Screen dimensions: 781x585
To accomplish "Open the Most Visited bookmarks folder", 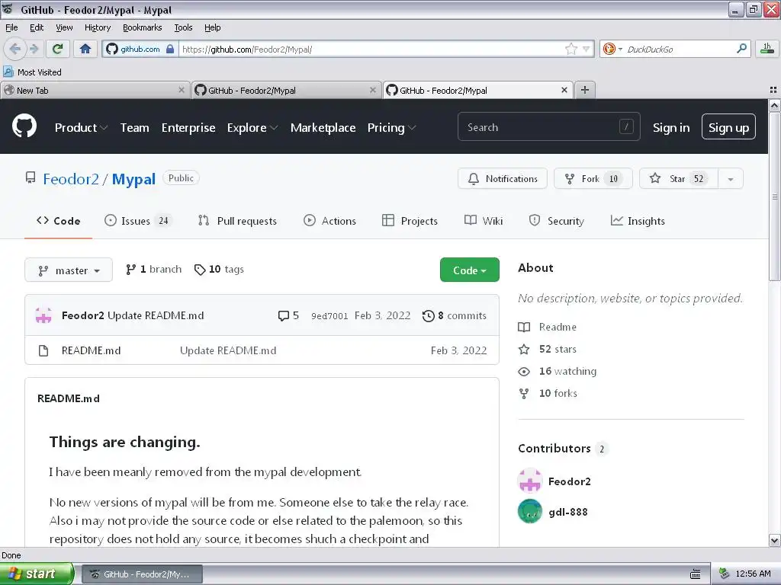I will pyautogui.click(x=32, y=72).
